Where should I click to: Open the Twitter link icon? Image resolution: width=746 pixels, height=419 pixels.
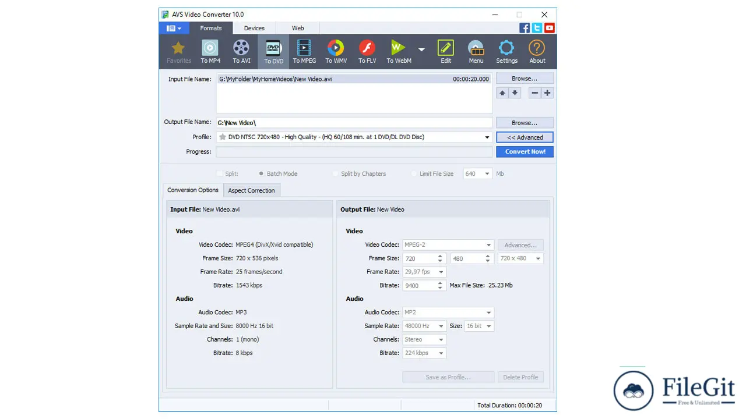point(537,28)
